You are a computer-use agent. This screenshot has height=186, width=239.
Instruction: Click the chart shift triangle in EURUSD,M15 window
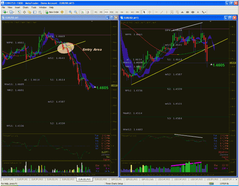210,21
